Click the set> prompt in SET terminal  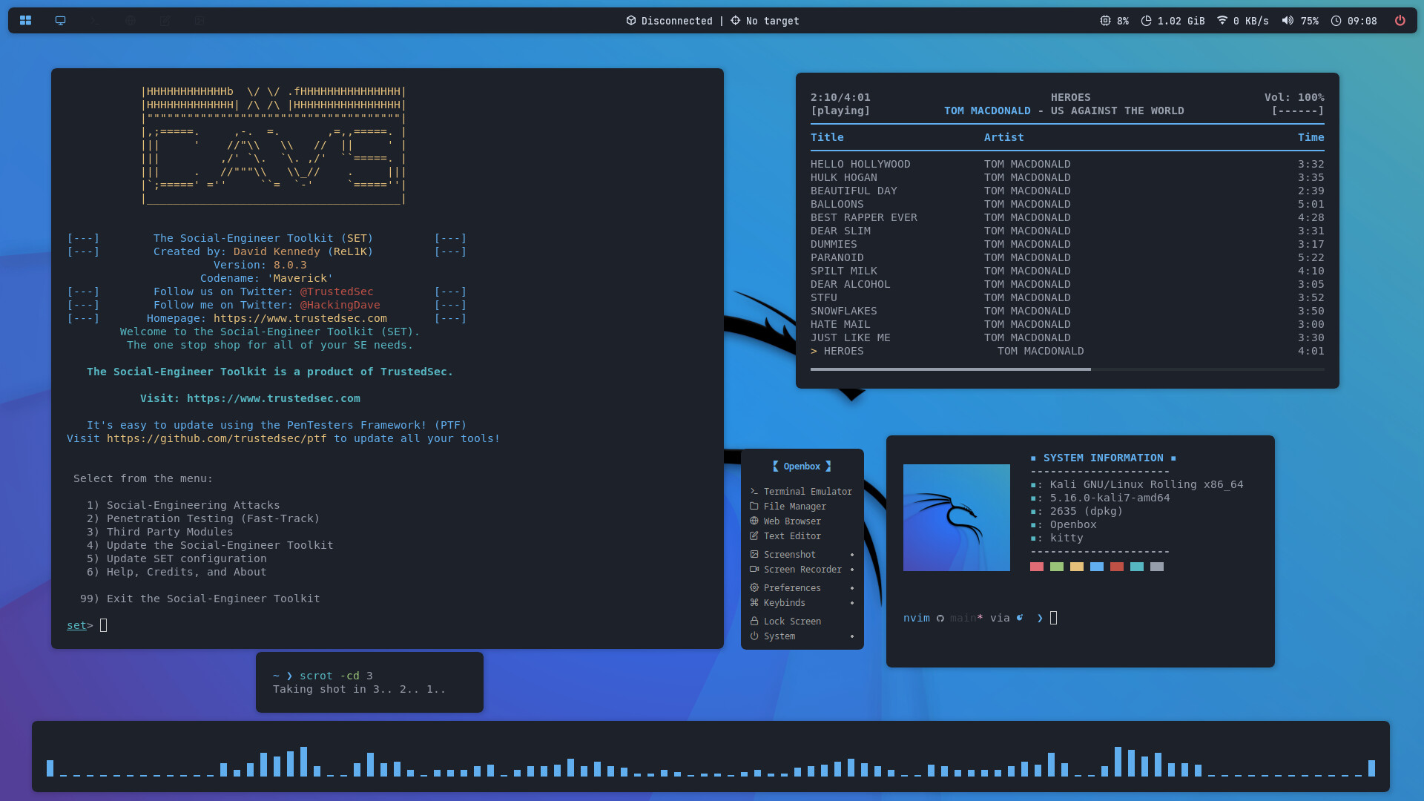pyautogui.click(x=80, y=625)
